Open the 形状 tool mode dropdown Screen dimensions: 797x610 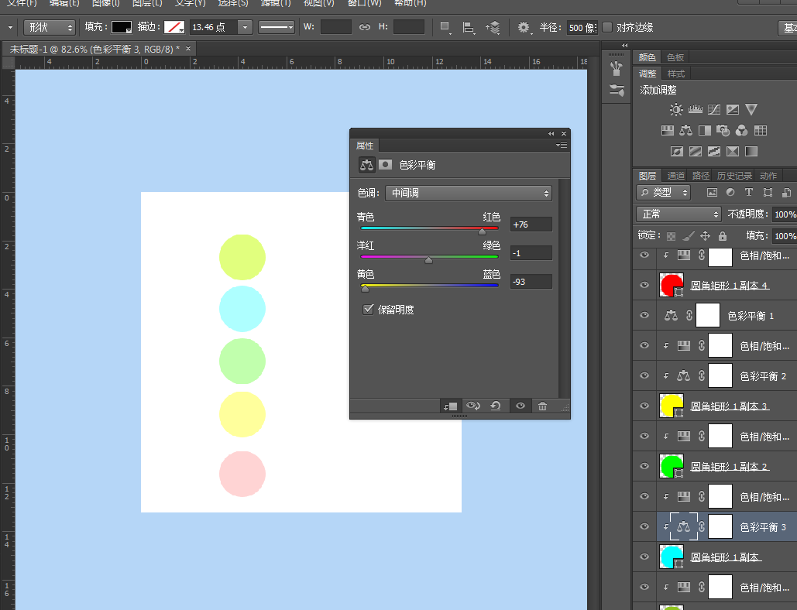(50, 28)
